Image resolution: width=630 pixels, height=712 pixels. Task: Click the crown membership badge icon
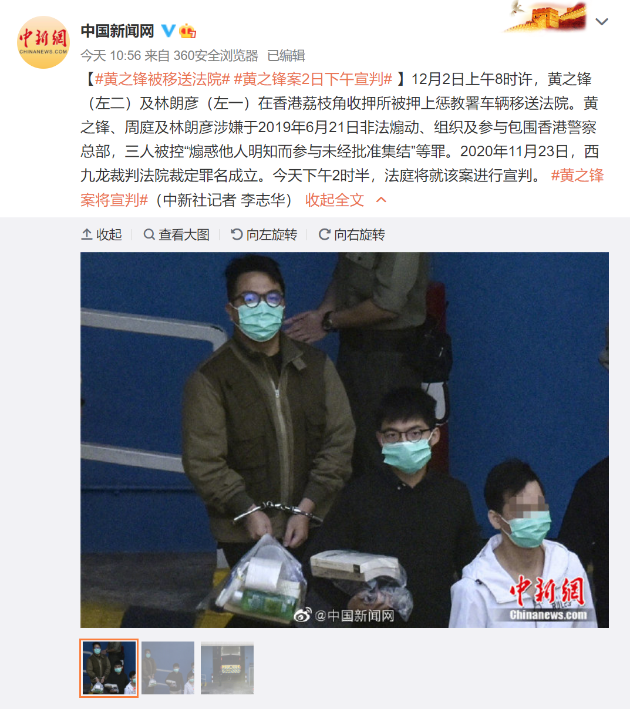[x=187, y=31]
